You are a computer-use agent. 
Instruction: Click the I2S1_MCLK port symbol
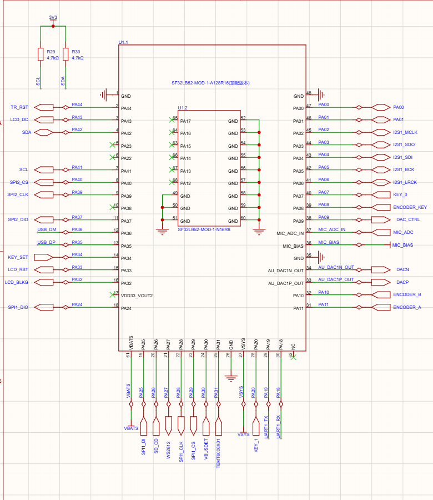click(381, 132)
